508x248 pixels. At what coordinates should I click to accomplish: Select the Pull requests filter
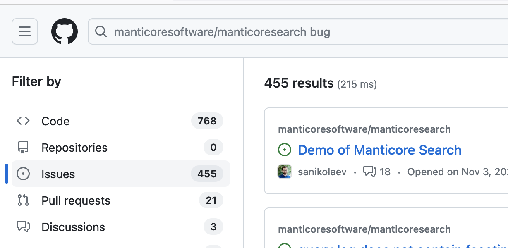click(121, 200)
